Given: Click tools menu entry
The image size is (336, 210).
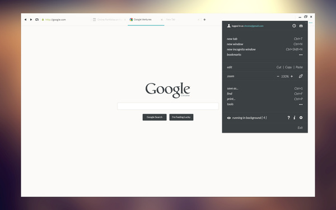Looking at the screenshot, I should pyautogui.click(x=230, y=104).
